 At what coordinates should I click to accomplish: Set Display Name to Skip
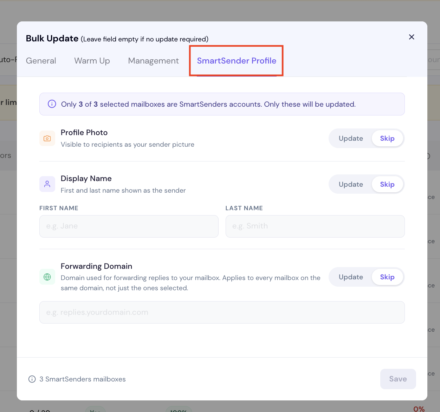[387, 184]
